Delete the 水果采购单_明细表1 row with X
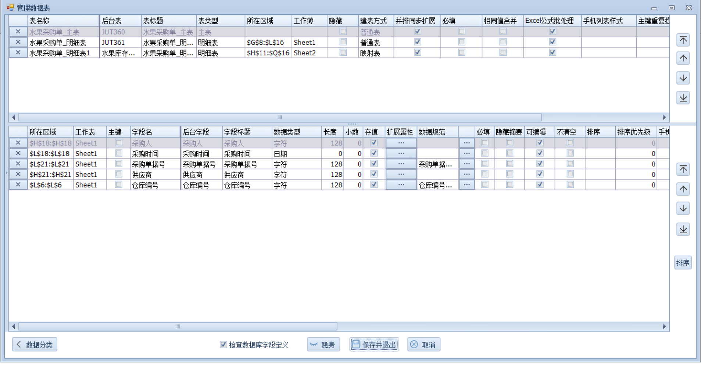Viewport: 701px width, 368px height. pyautogui.click(x=18, y=53)
